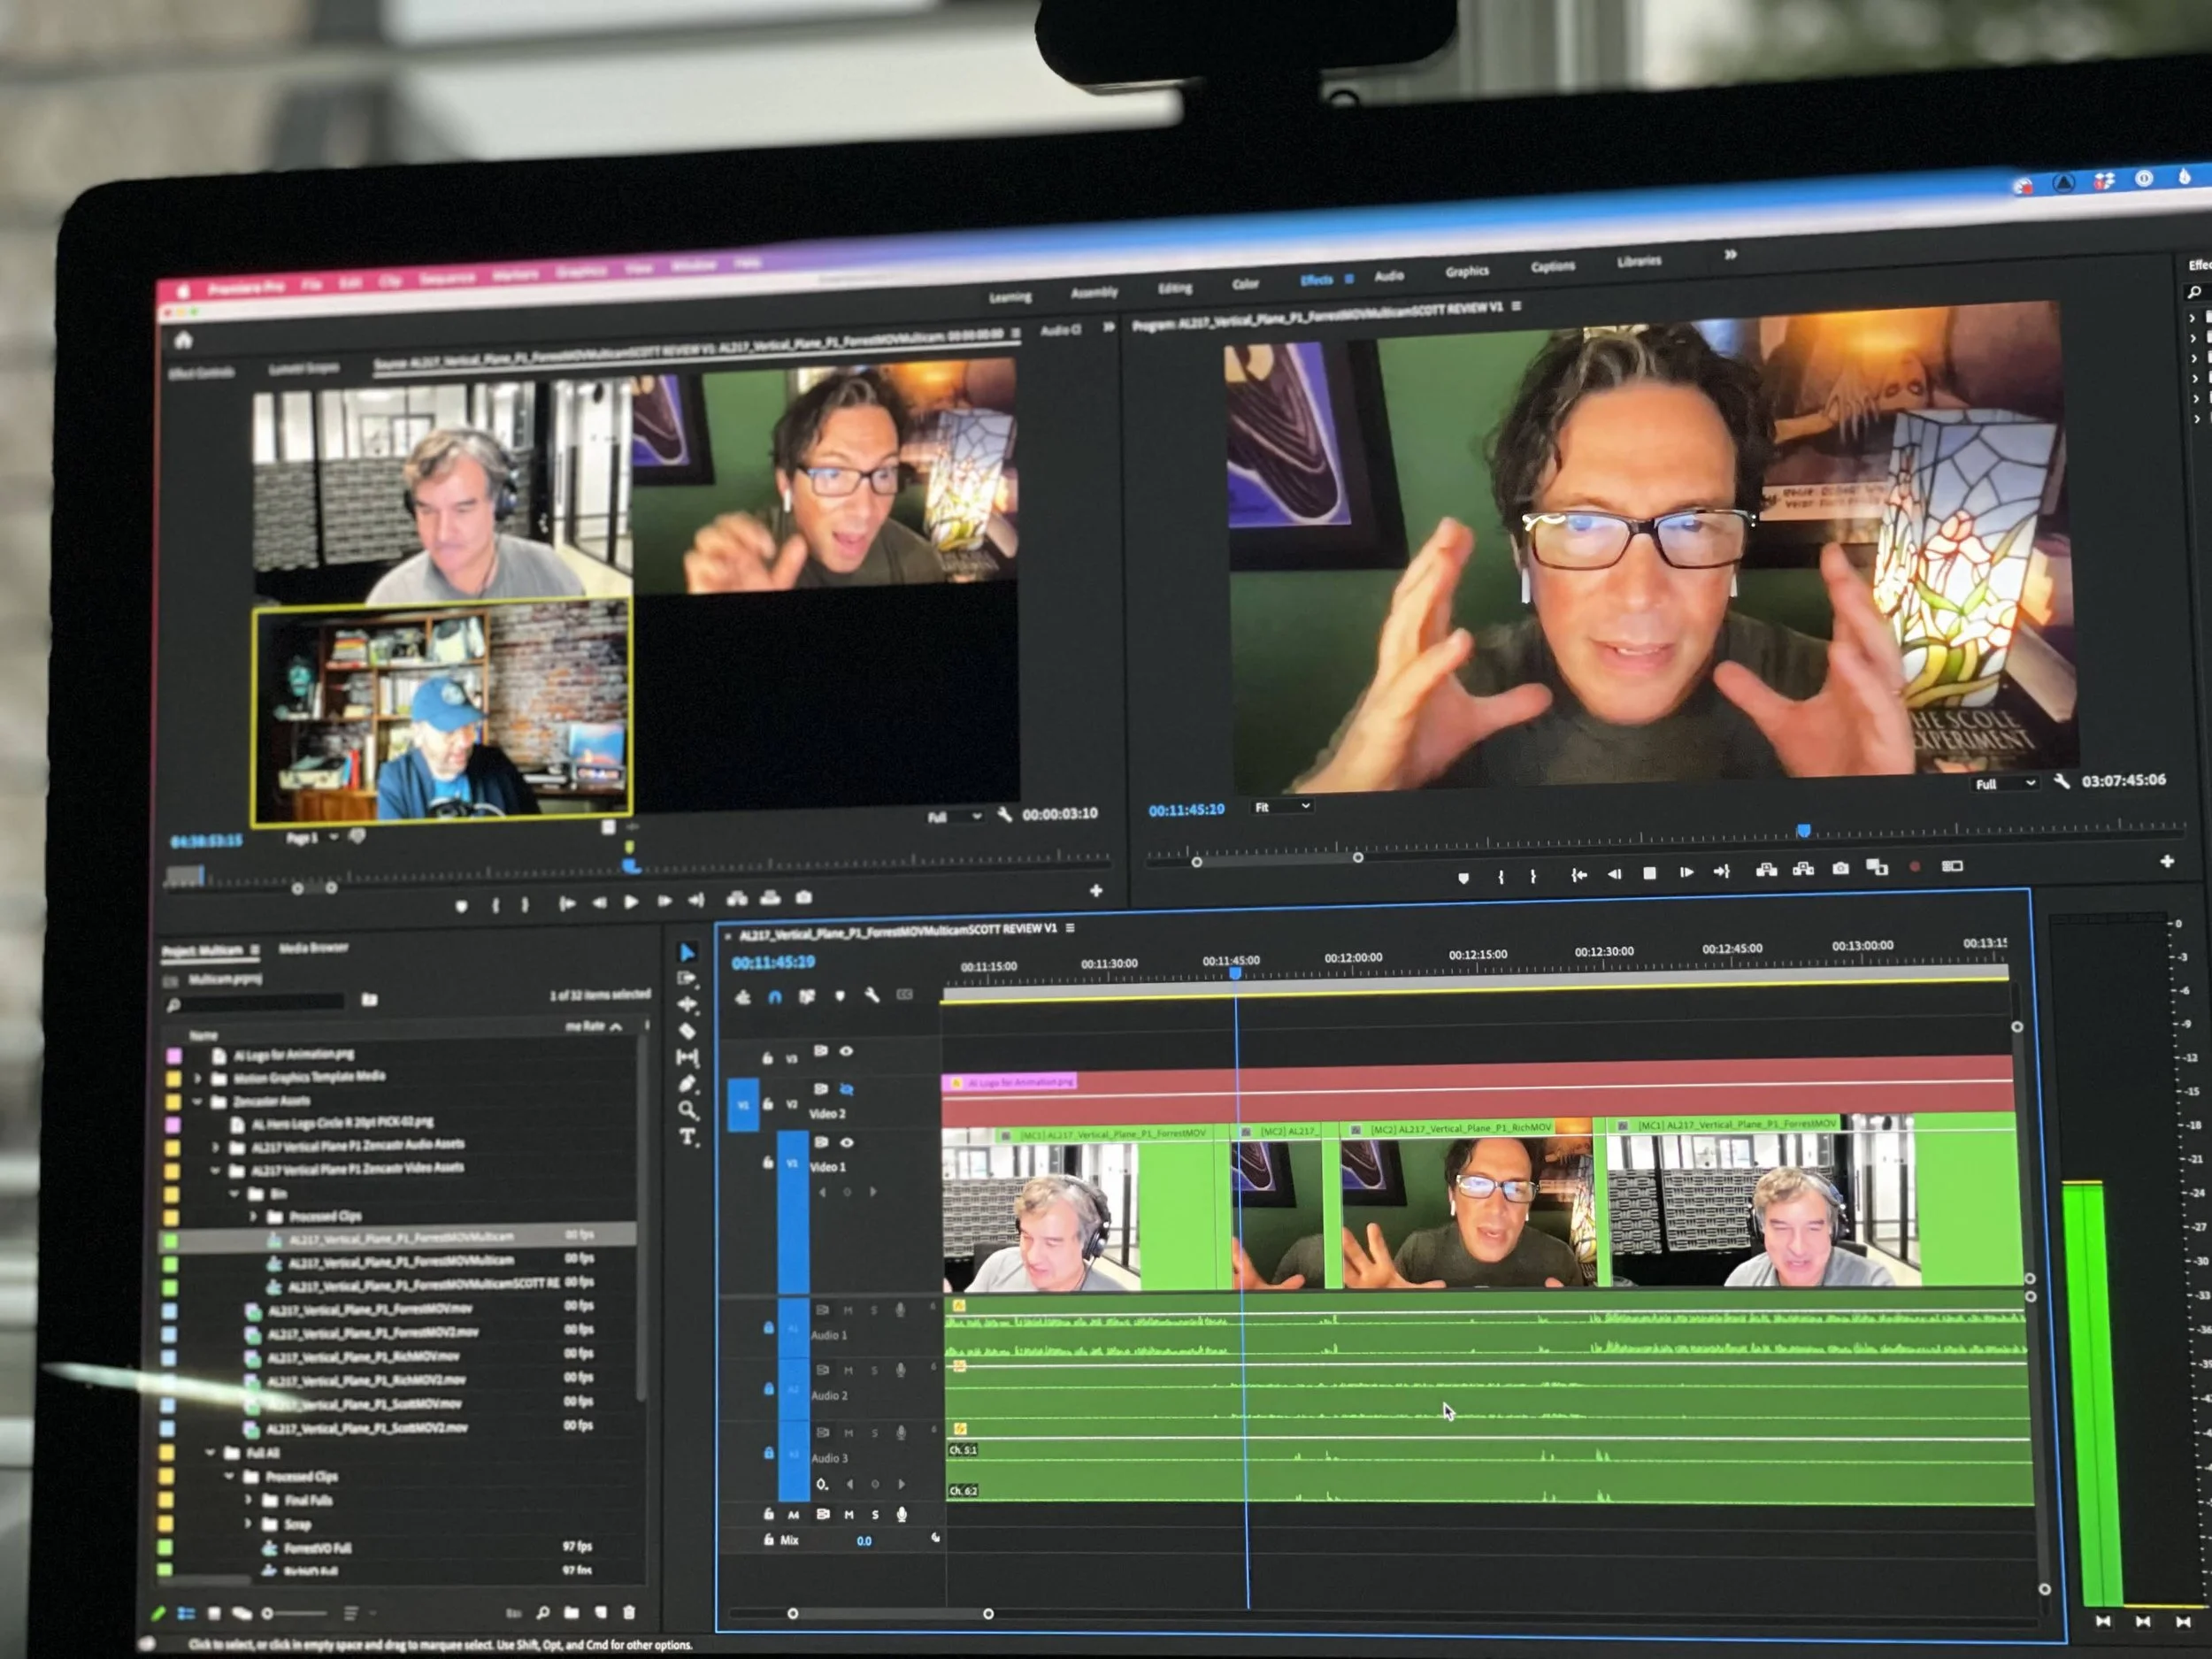Viewport: 2212px width, 1659px height.
Task: Open timeline display settings wrench
Action: (872, 995)
